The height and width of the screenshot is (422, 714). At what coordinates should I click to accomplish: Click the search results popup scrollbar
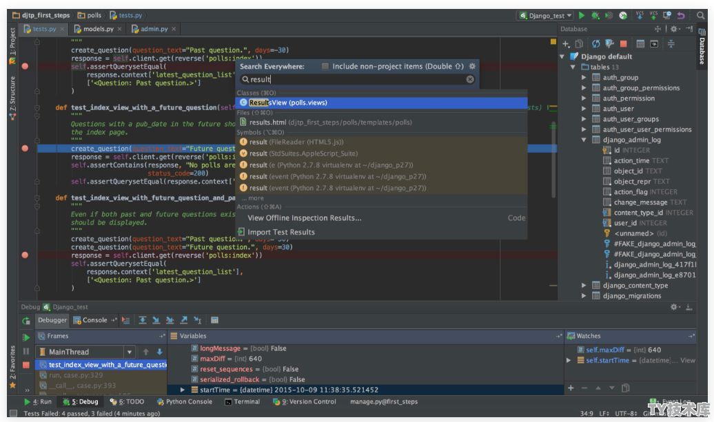click(553, 159)
